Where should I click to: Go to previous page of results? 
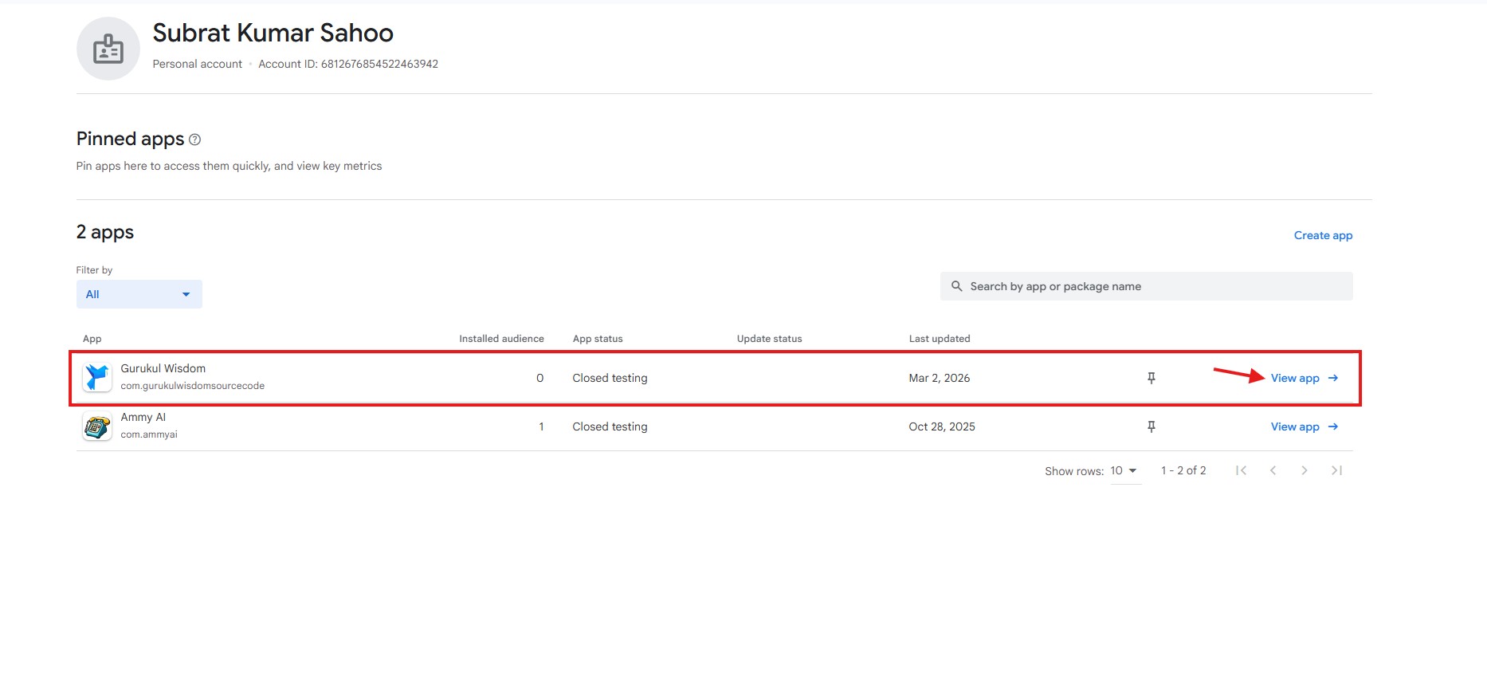[x=1273, y=470]
